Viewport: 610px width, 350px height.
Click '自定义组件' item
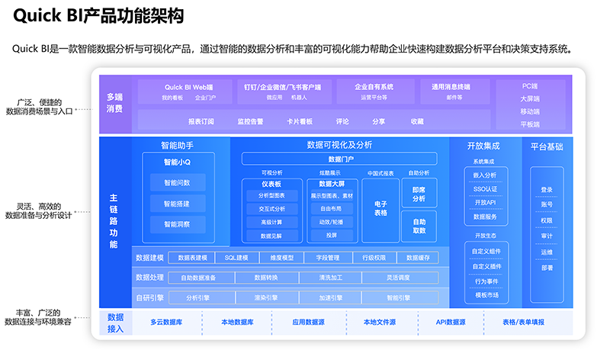486,252
